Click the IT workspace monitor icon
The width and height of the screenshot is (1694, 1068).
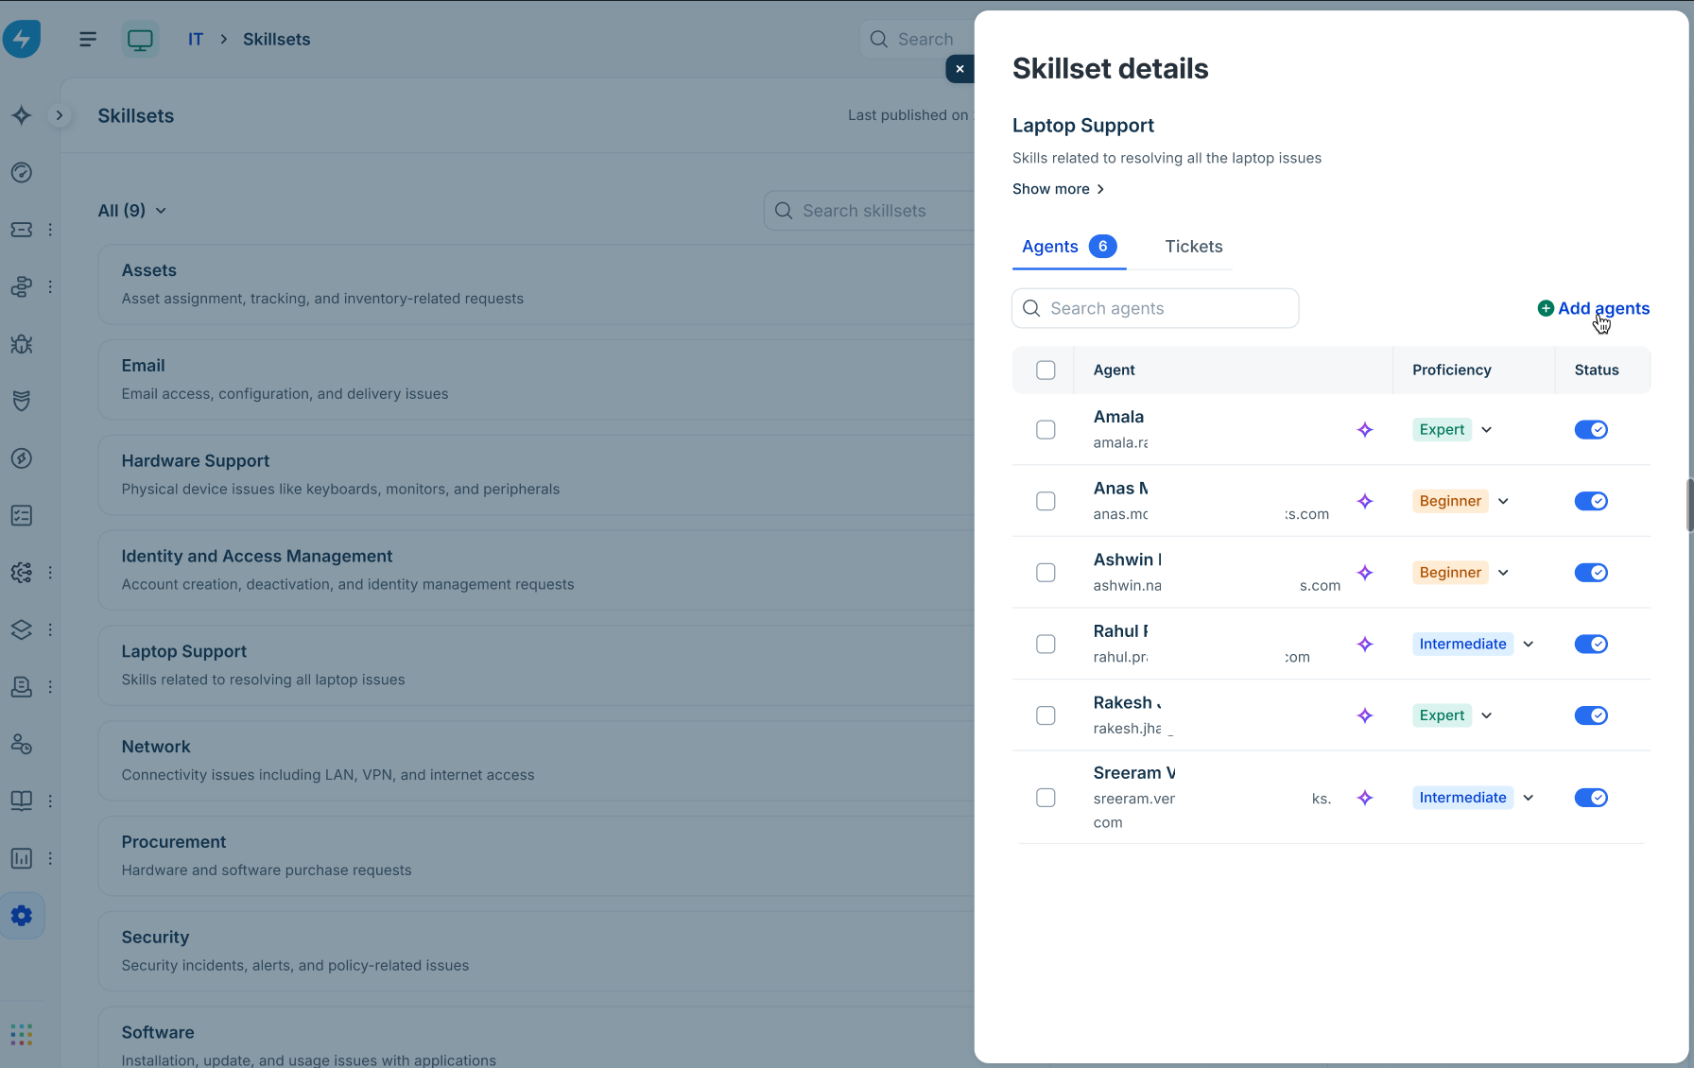click(140, 40)
